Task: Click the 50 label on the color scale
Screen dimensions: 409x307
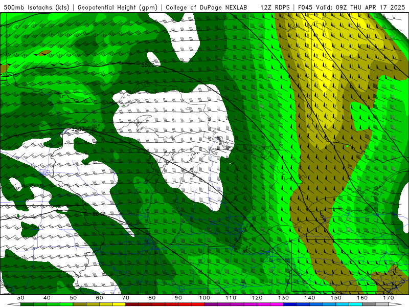Action: tap(73, 298)
